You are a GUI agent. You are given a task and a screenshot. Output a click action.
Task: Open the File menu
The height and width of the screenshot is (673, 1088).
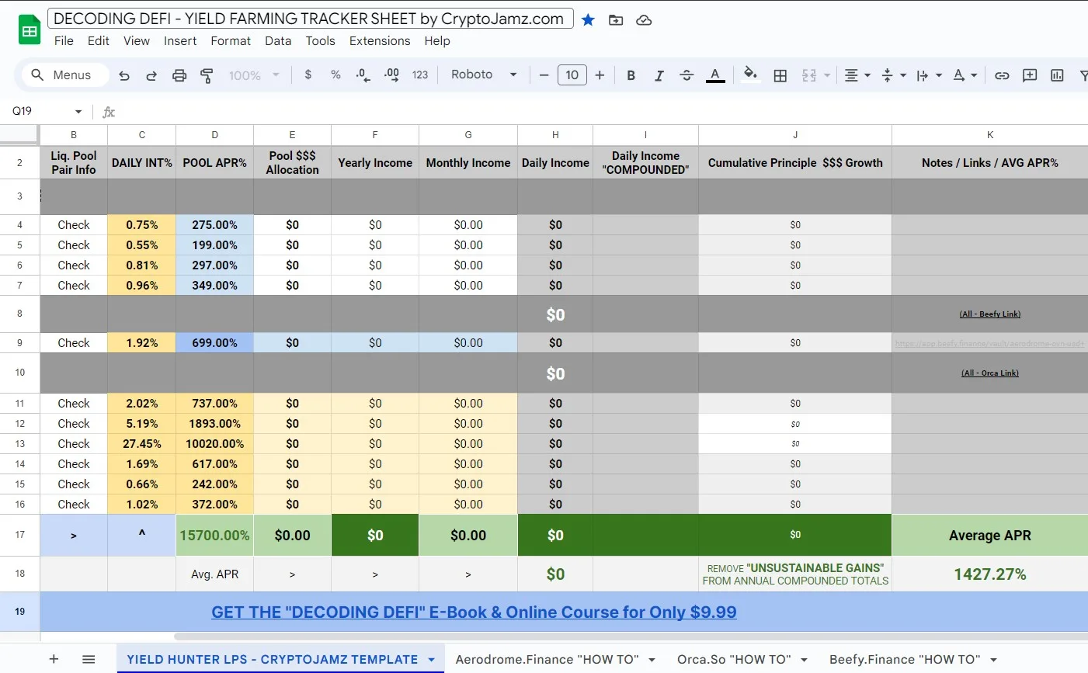click(64, 41)
